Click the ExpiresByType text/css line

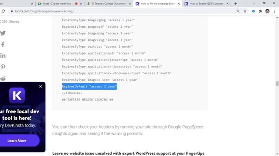[x=98, y=46]
